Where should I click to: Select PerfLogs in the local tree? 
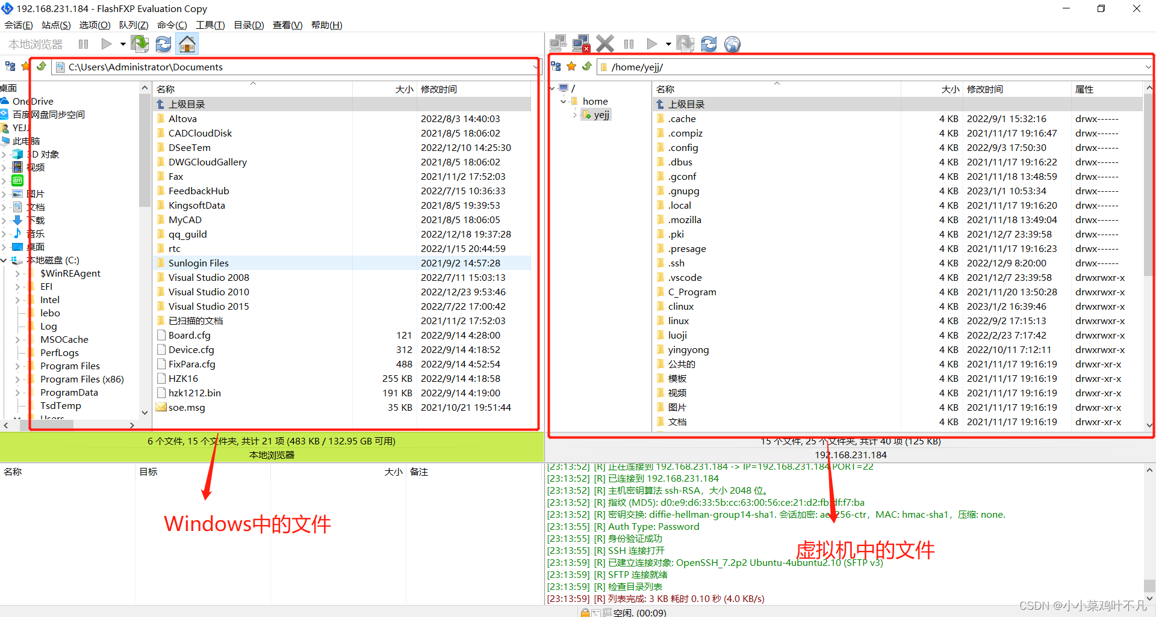[59, 353]
